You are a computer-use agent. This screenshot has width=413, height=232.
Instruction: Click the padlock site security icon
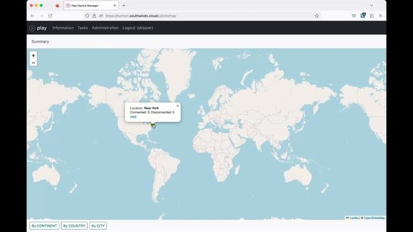(94, 15)
